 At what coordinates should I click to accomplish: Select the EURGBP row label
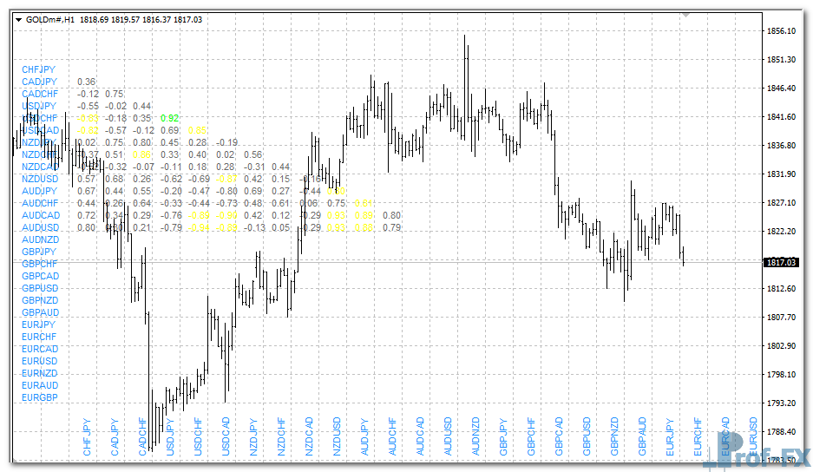(40, 397)
